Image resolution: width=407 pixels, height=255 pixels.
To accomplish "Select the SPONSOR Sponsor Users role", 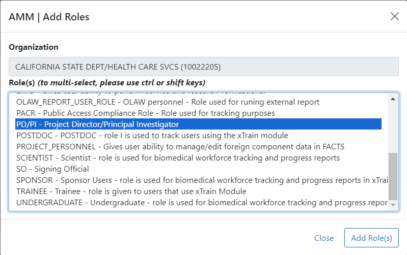I will click(199, 180).
